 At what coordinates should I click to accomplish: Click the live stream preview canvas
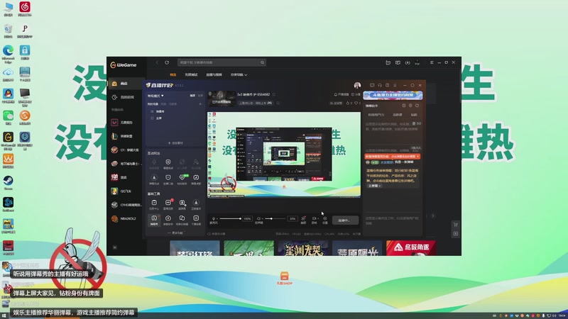(x=284, y=155)
